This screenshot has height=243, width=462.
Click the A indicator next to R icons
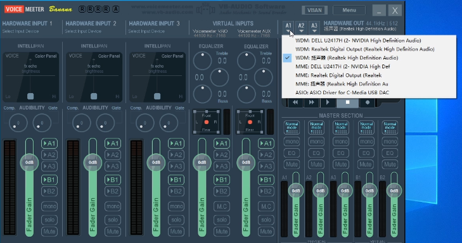[116, 9]
